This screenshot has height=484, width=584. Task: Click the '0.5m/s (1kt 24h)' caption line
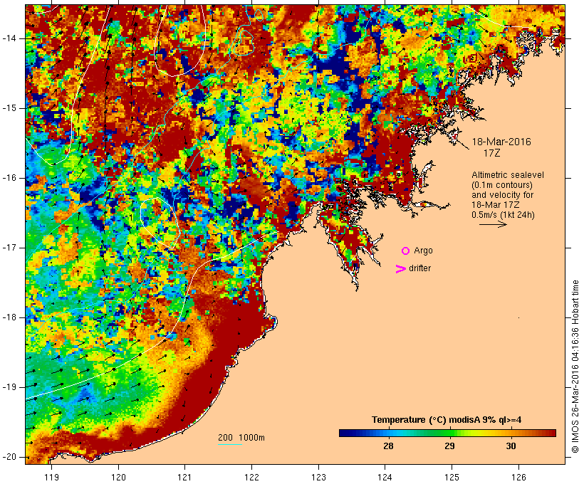click(x=503, y=215)
